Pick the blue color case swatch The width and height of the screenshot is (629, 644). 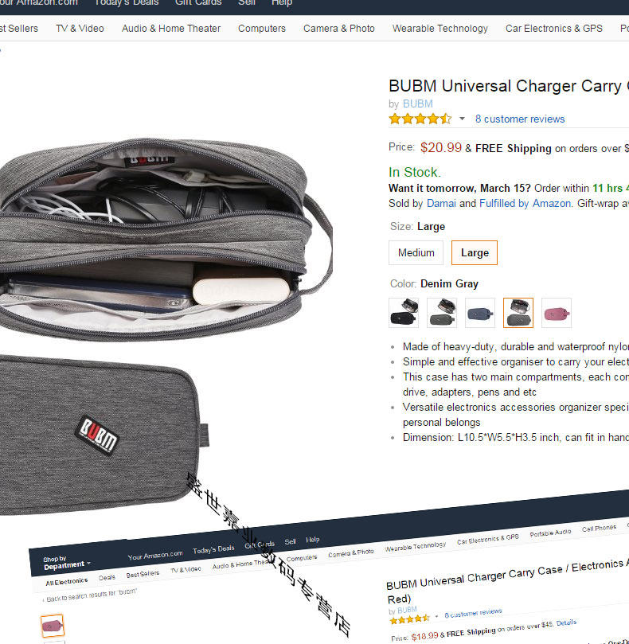(x=480, y=313)
